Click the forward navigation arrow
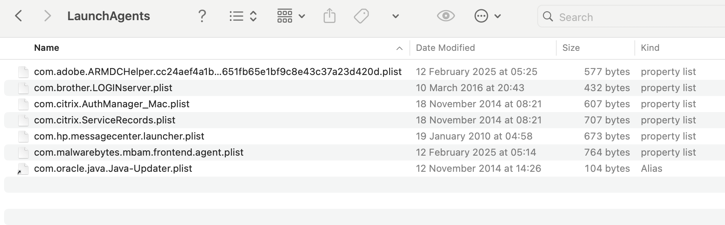 tap(47, 16)
